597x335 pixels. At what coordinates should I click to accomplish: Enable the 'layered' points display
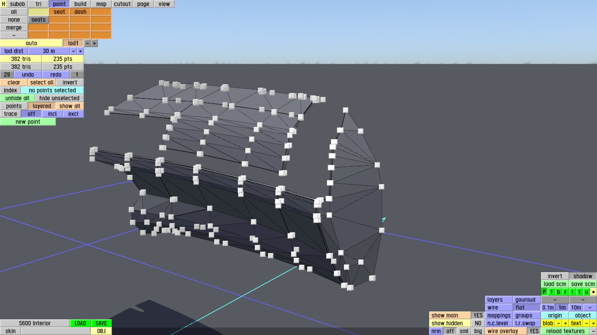pyautogui.click(x=42, y=106)
